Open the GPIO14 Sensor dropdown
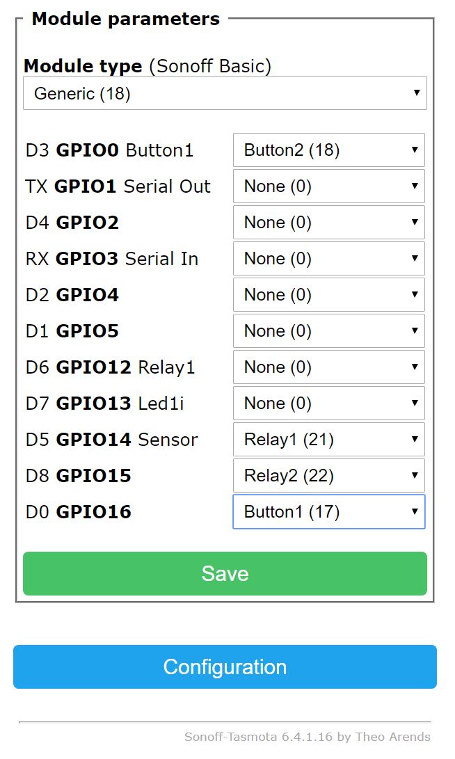 [x=328, y=440]
